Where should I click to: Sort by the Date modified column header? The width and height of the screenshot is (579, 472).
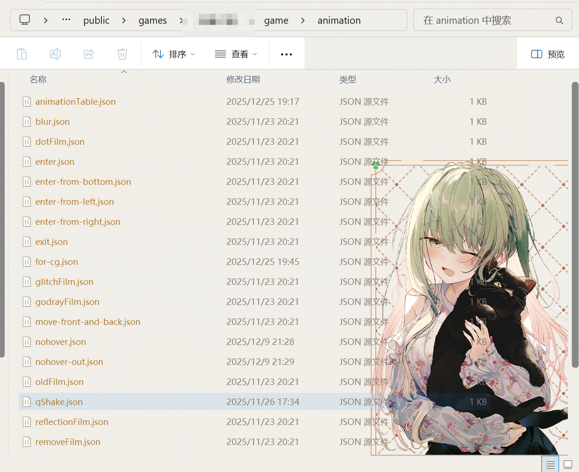[243, 80]
